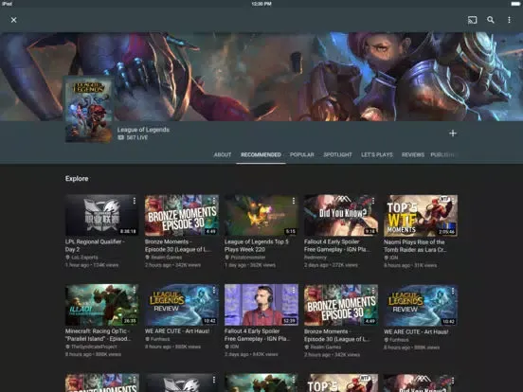Screen dimensions: 523x392
Task: Click the 2:05:46 duration badge
Action: (x=447, y=232)
